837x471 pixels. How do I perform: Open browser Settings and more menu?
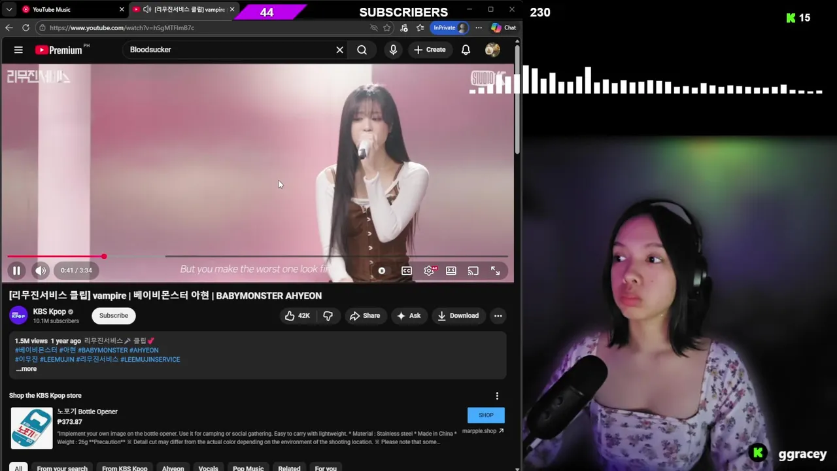479,27
